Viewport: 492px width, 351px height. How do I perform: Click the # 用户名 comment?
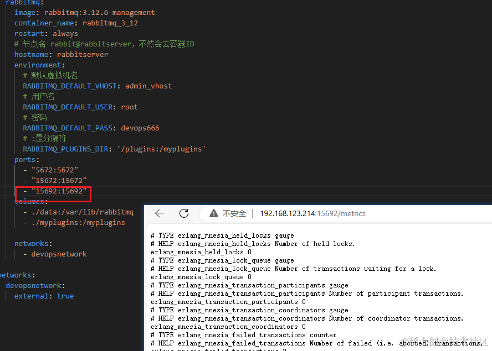click(x=39, y=96)
